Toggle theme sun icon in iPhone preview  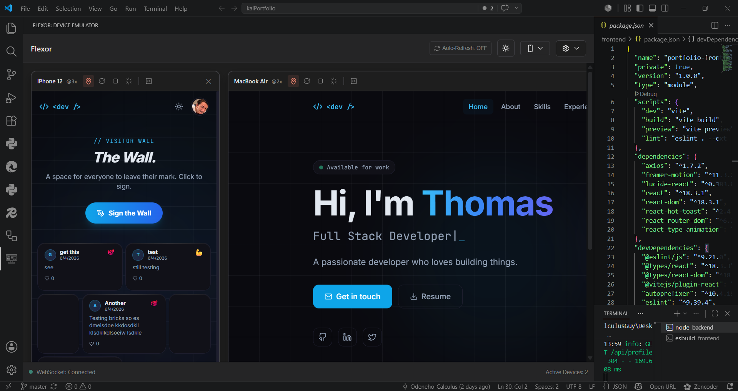point(179,106)
